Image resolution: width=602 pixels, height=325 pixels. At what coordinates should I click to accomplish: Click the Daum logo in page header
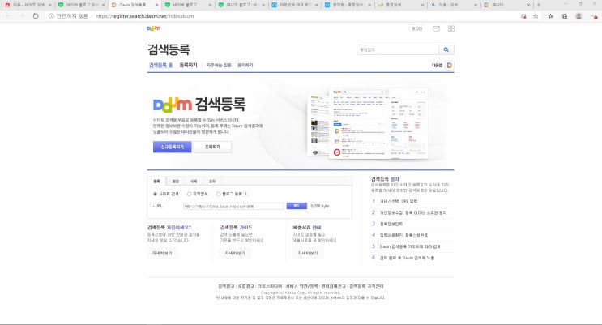tap(154, 28)
